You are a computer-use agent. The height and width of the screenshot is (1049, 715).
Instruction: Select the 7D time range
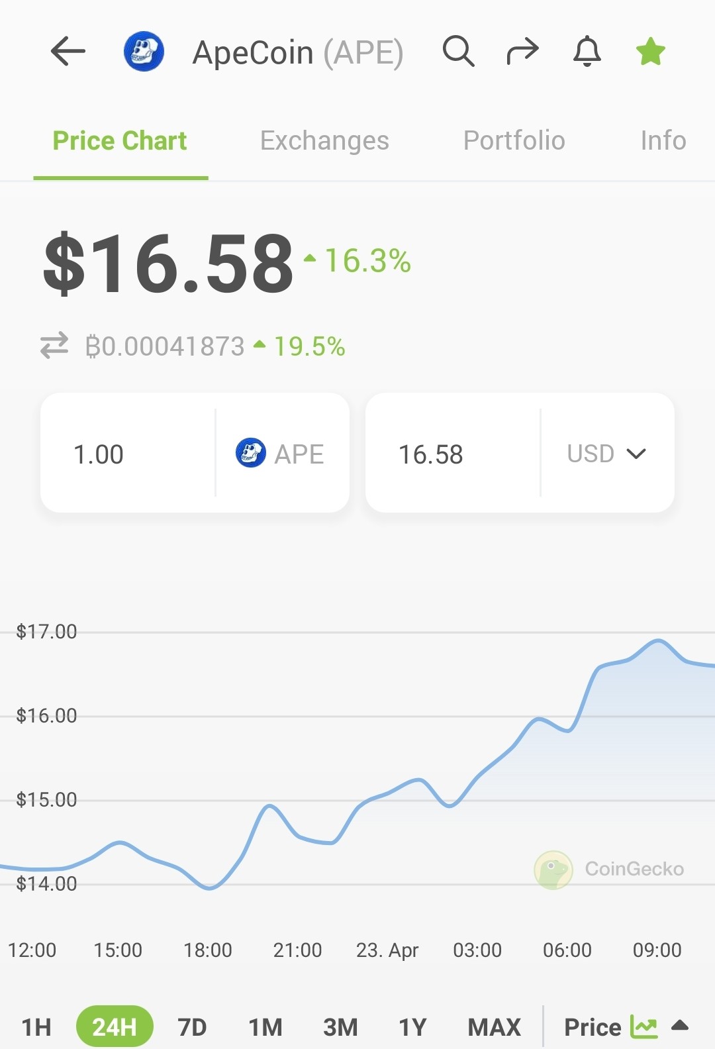coord(192,1027)
